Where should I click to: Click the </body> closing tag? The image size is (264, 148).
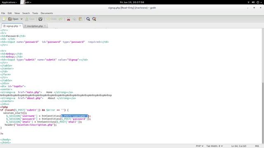click(5, 140)
